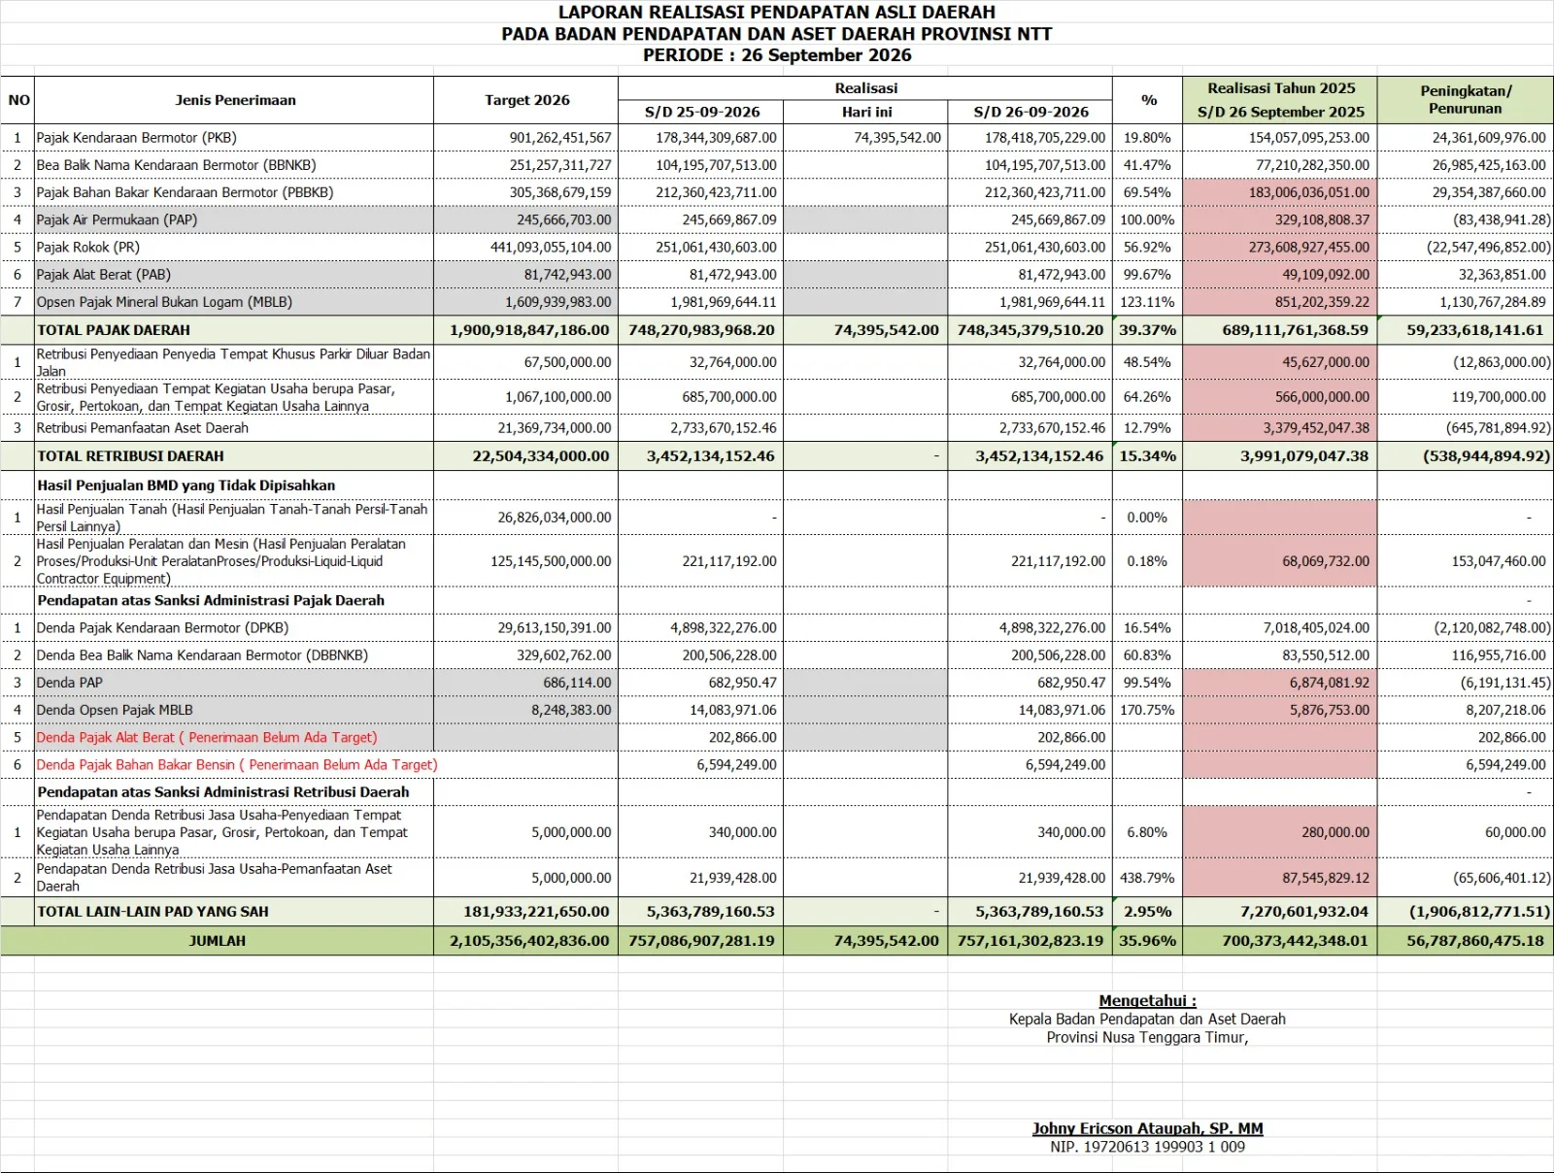This screenshot has width=1554, height=1173.
Task: Click Hasil Penjualan Tanah target "26,826,034,000.00"
Action: click(x=555, y=518)
